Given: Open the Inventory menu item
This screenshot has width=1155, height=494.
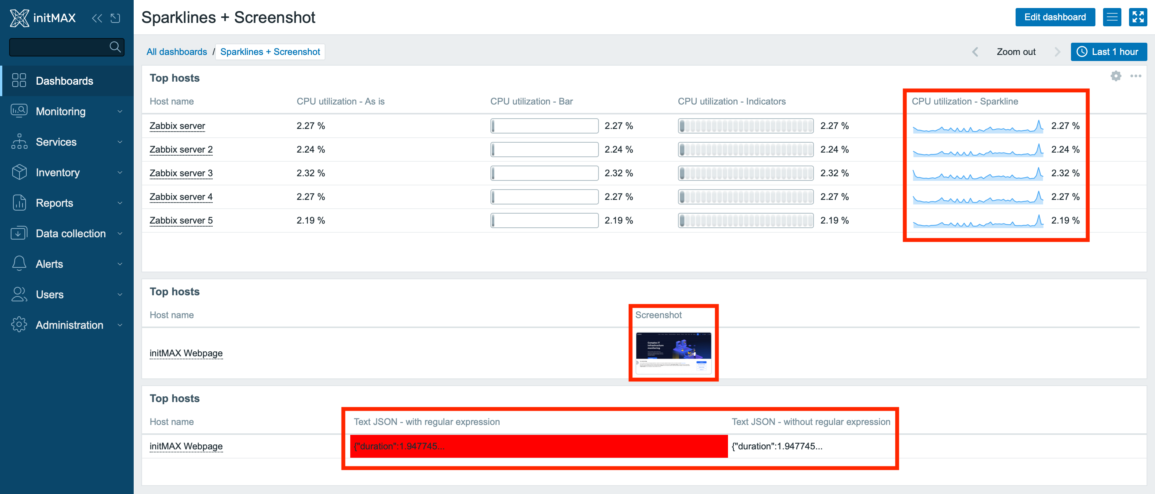Looking at the screenshot, I should 67,172.
